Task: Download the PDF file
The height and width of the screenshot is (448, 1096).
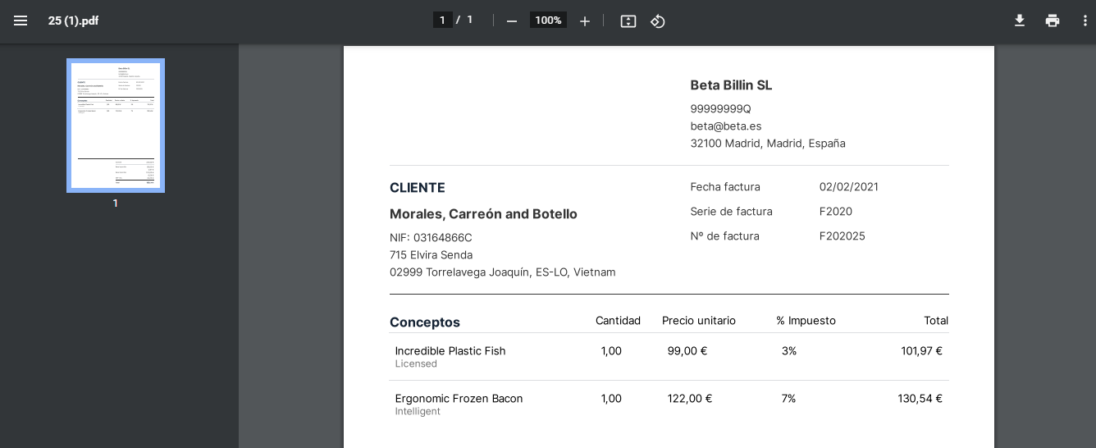Action: pyautogui.click(x=1020, y=21)
